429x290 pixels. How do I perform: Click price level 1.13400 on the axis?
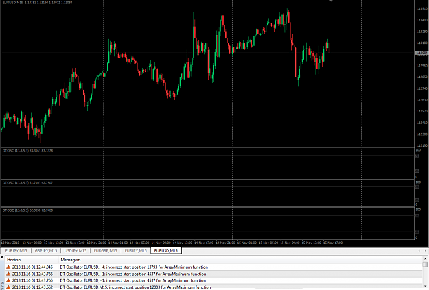coord(421,20)
